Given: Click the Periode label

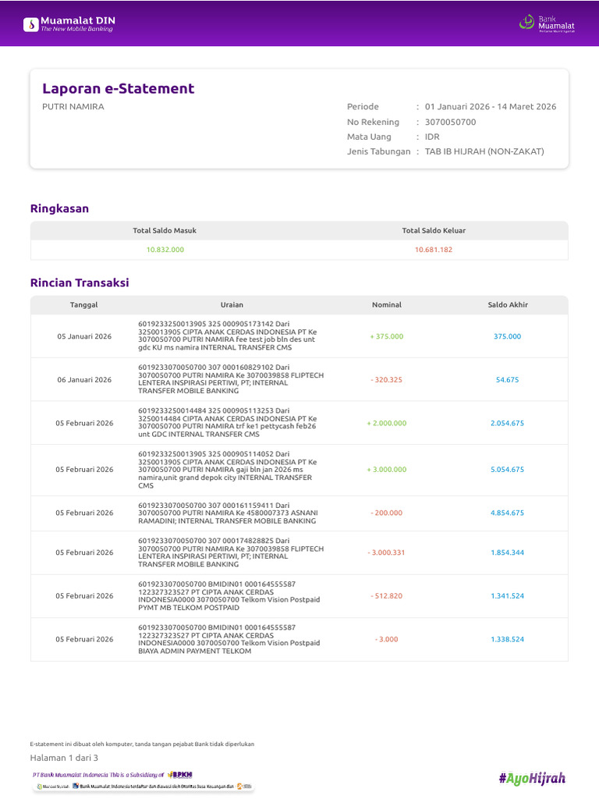Looking at the screenshot, I should pyautogui.click(x=363, y=106).
